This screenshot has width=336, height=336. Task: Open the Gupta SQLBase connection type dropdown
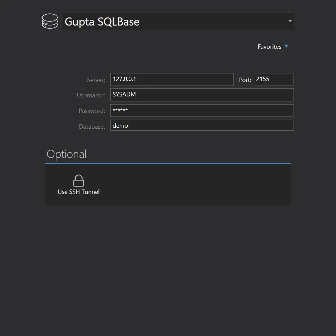tap(178, 21)
